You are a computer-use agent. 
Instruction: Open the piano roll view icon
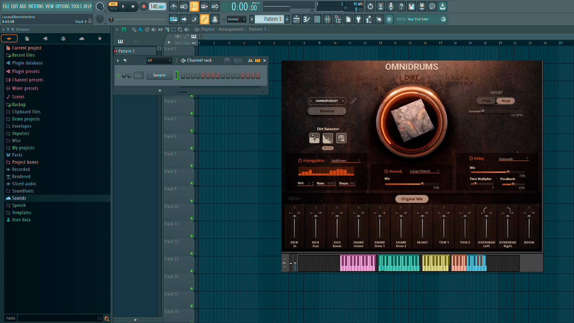[x=307, y=19]
